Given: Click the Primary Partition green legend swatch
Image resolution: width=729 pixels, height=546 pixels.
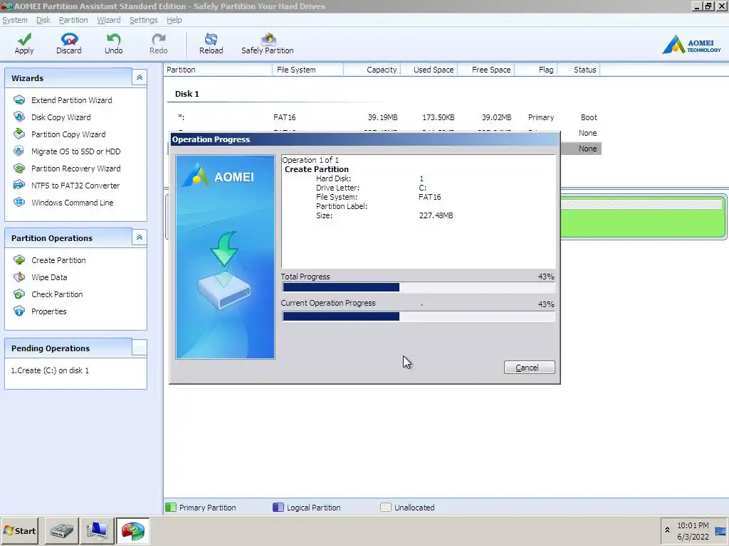Looking at the screenshot, I should pyautogui.click(x=171, y=507).
